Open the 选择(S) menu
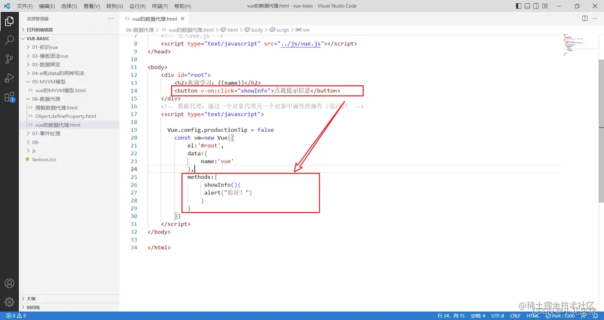The height and width of the screenshot is (320, 604). pos(69,6)
